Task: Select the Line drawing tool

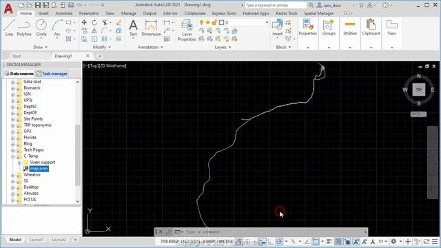Action: pos(9,28)
